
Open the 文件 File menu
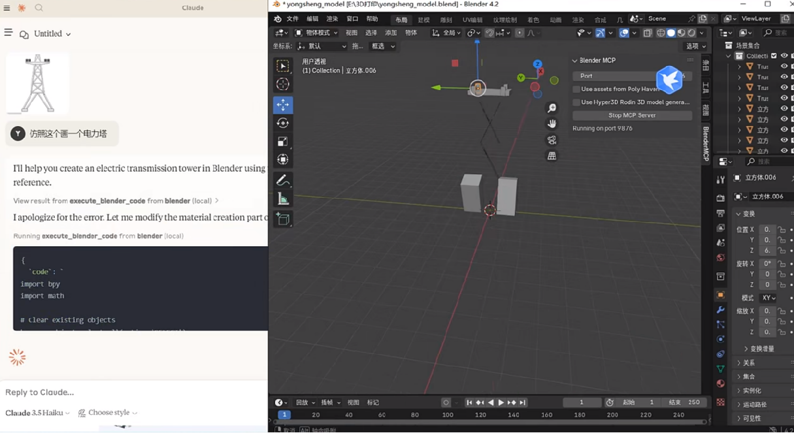click(293, 19)
